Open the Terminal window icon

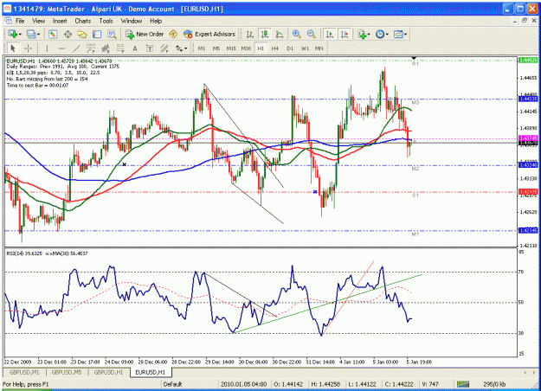pos(97,34)
